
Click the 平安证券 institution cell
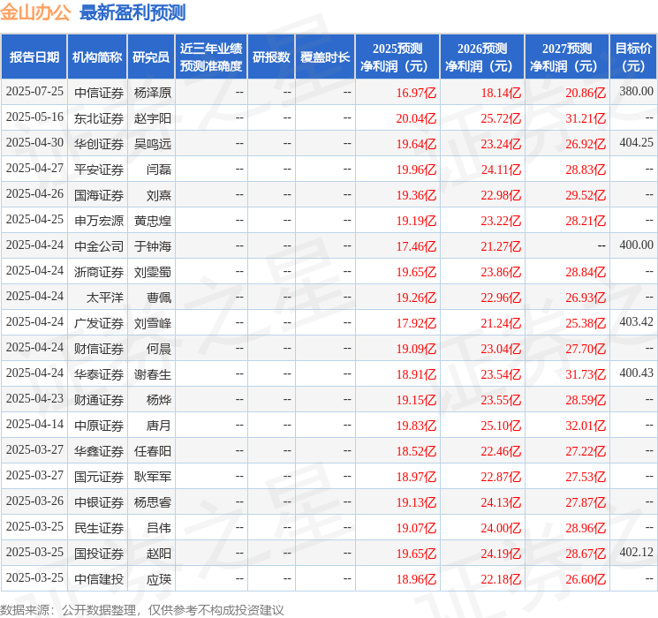[x=99, y=170]
